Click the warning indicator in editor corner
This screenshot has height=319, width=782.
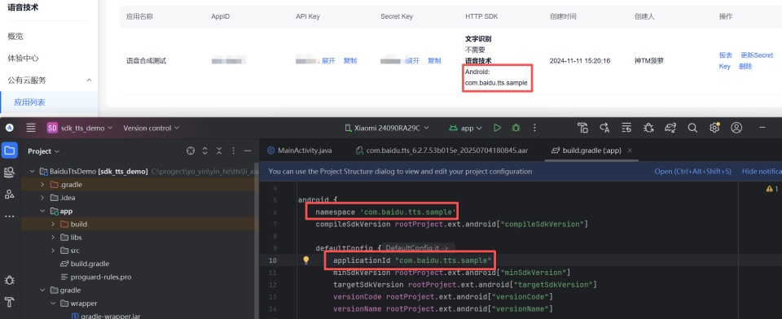(771, 189)
